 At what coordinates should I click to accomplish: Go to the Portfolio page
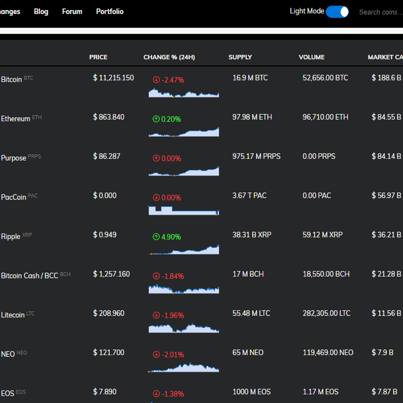coord(110,11)
